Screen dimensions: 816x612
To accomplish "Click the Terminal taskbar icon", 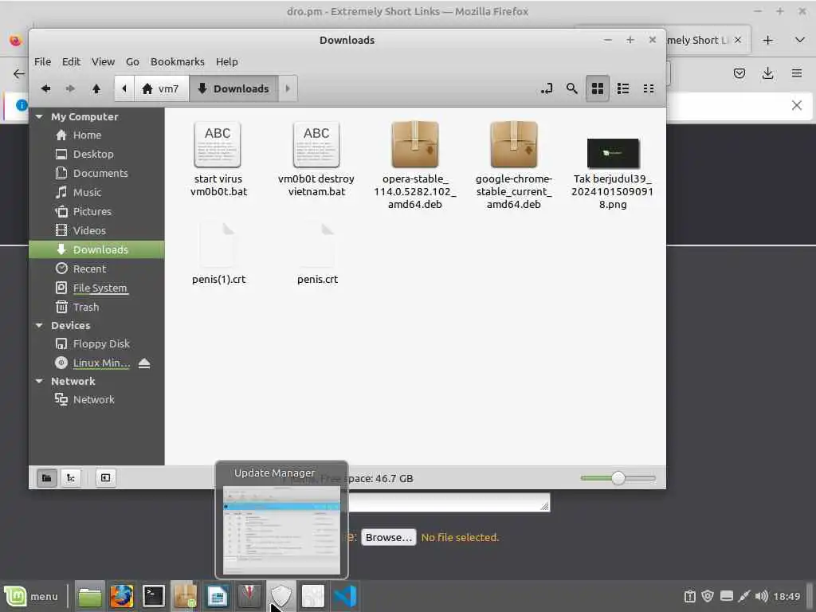I will click(x=154, y=596).
